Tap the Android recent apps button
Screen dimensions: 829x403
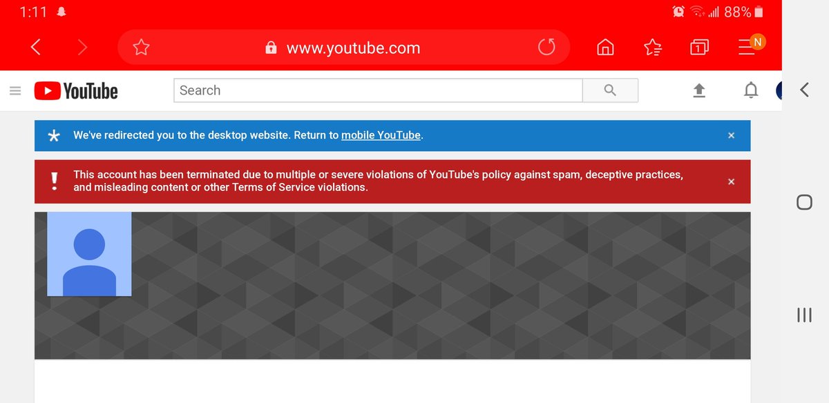point(804,315)
